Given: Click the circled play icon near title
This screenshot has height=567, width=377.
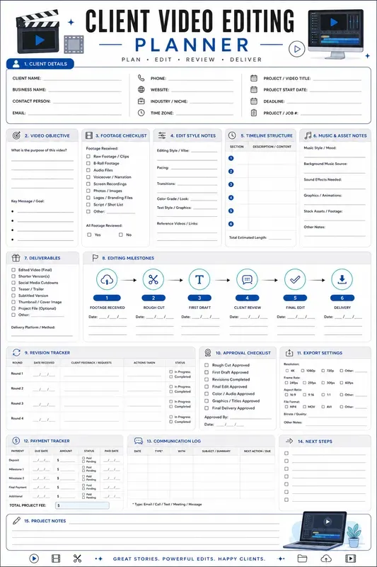Looking at the screenshot, I should click(x=296, y=49).
